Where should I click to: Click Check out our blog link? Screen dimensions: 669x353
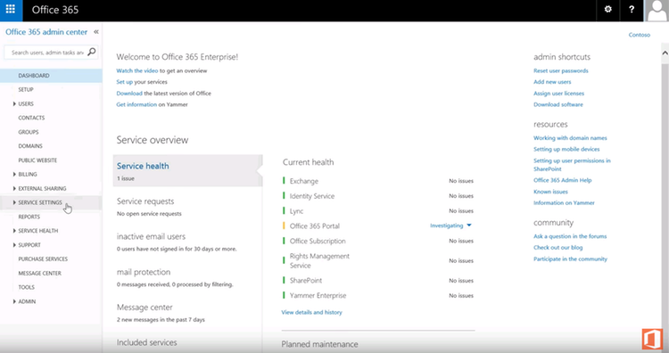[557, 247]
